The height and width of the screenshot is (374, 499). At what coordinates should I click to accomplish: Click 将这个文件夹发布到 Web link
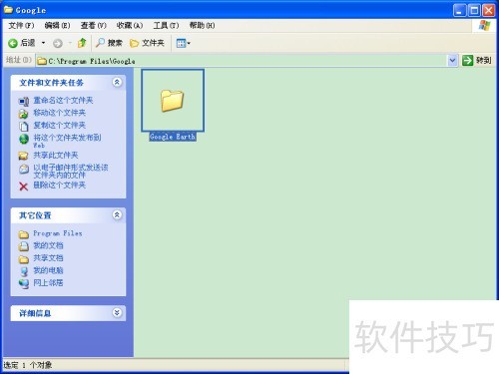point(67,141)
